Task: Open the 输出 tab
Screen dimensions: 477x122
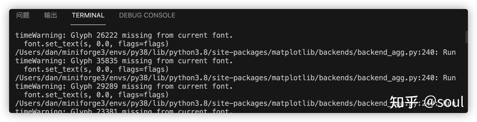Action: coord(51,15)
